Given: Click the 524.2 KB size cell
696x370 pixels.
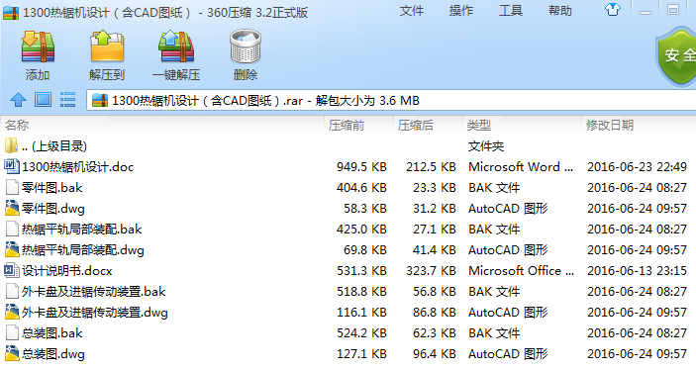Looking at the screenshot, I should tap(361, 333).
